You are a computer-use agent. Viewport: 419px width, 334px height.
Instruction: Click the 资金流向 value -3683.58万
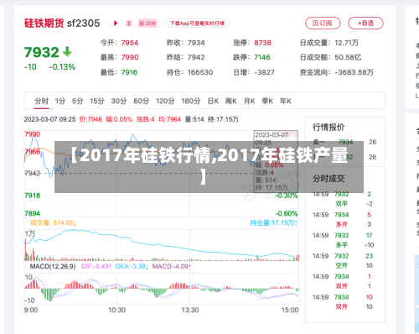pyautogui.click(x=354, y=72)
